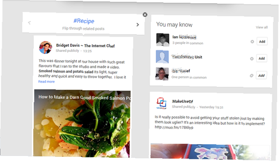This screenshot has height=161, width=279.
Task: Flip to previous related #Recipe post
Action: coord(29,23)
